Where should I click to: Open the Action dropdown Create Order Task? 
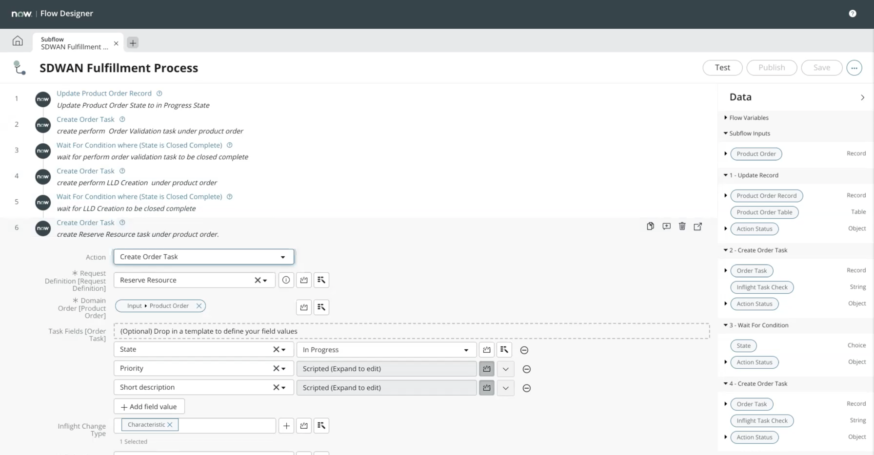pos(204,257)
